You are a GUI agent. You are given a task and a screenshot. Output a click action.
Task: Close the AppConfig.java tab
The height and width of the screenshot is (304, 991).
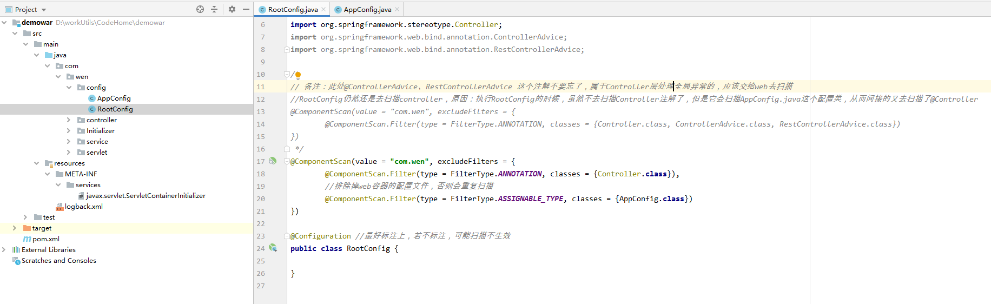tap(397, 9)
